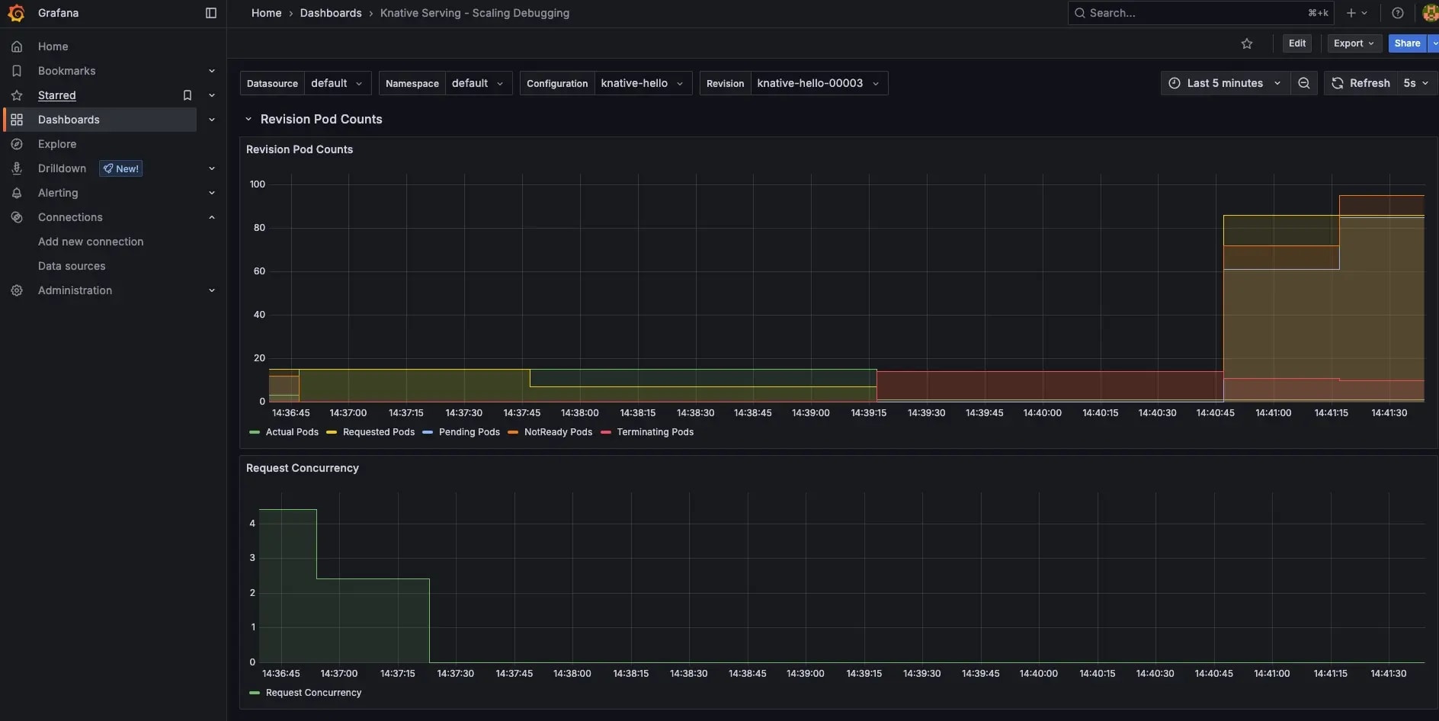
Task: Open the Last 5 minutes time picker
Action: pyautogui.click(x=1225, y=83)
